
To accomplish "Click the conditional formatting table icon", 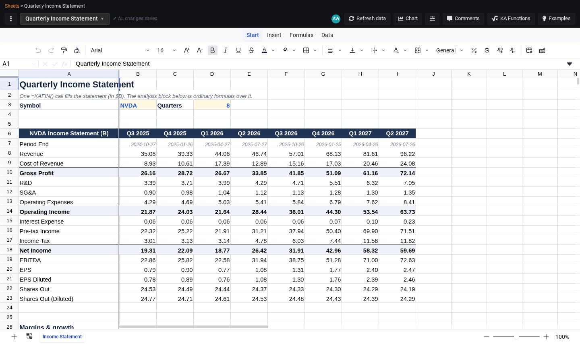I will pos(529,50).
